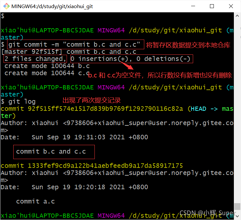
Task: Close the MINGW64 terminal window
Action: click(x=231, y=6)
